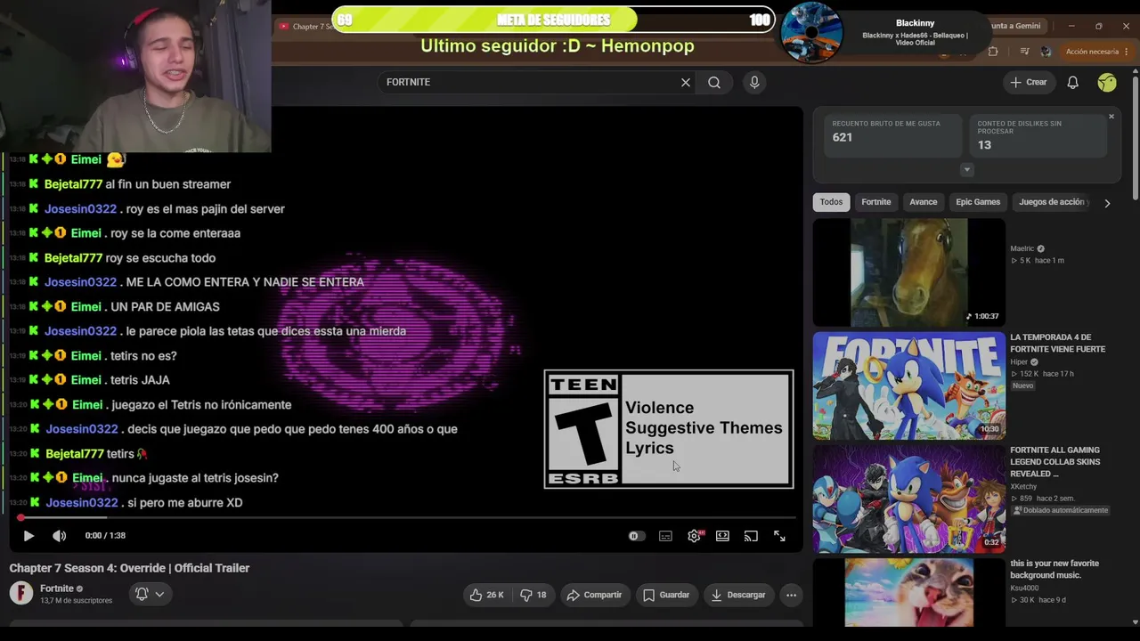The height and width of the screenshot is (641, 1140).
Task: Select the Juegos de acción chip
Action: [1054, 202]
